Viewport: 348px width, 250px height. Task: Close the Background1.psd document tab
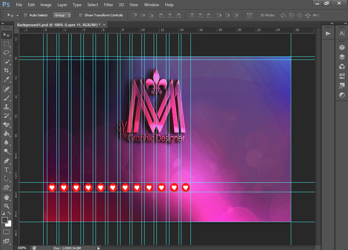click(104, 24)
